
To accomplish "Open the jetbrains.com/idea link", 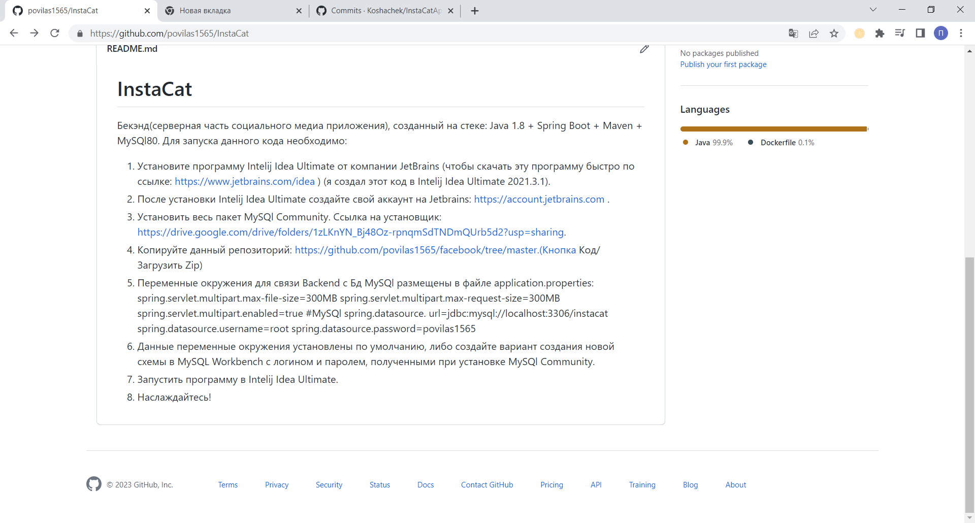I will coord(245,181).
